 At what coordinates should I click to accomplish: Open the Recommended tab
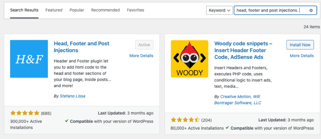(105, 10)
